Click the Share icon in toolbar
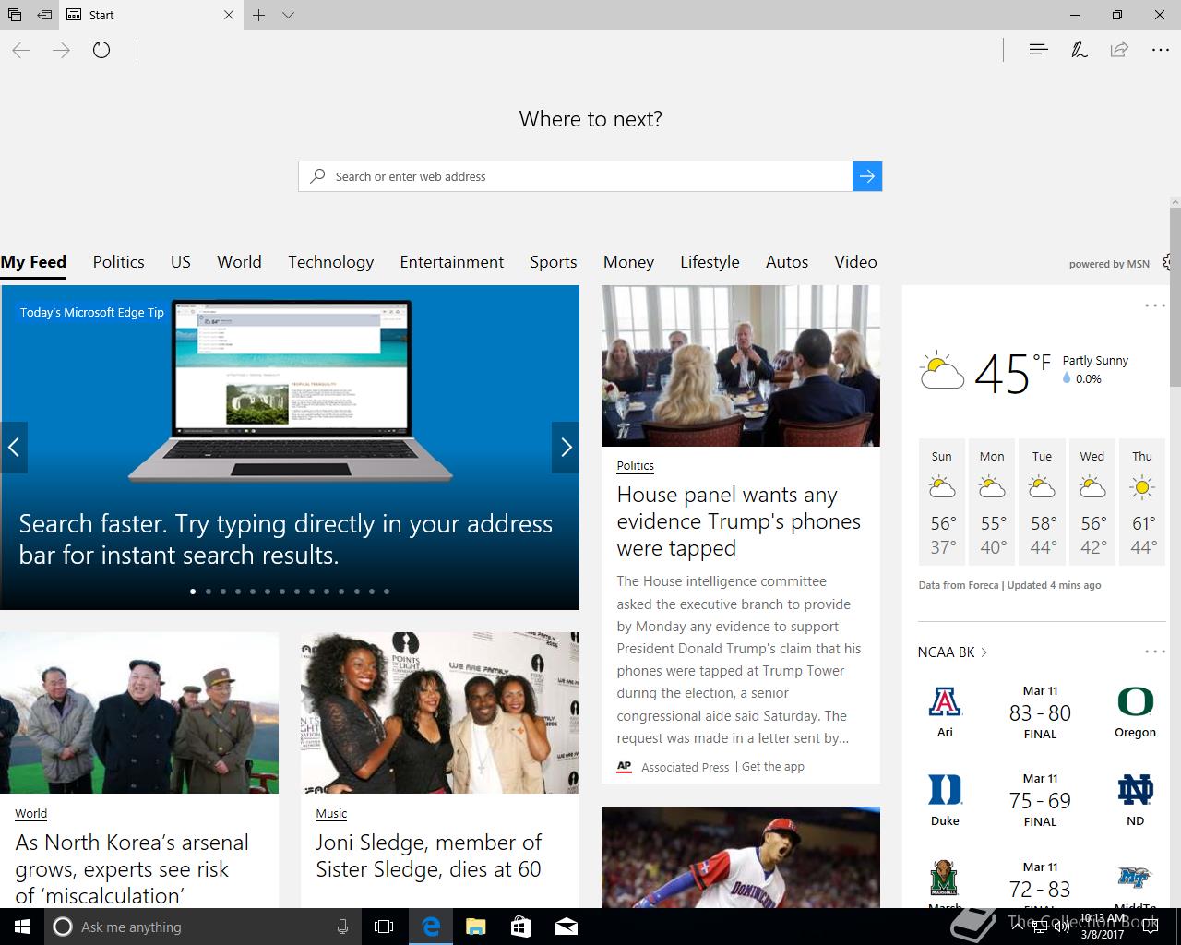The image size is (1181, 945). pos(1119,50)
